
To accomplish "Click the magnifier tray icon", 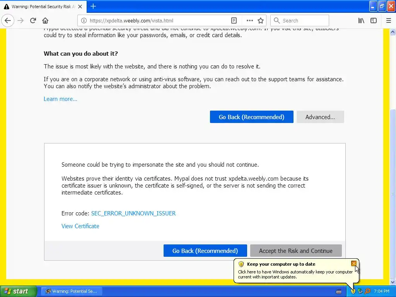I will pyautogui.click(x=367, y=291).
